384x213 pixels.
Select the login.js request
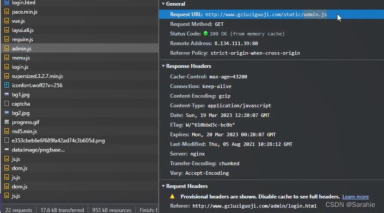pyautogui.click(x=80, y=67)
